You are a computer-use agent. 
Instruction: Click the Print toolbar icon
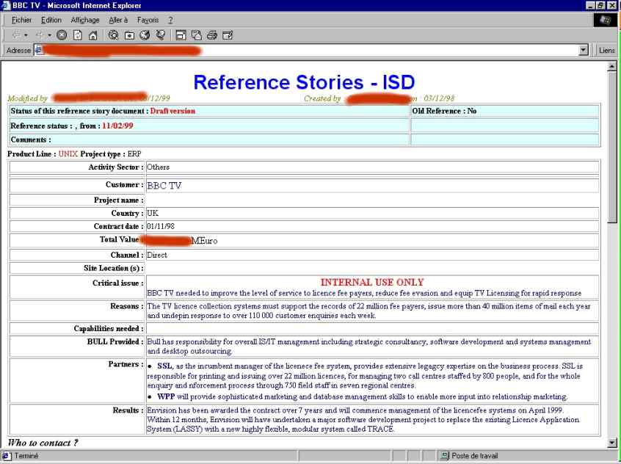212,35
